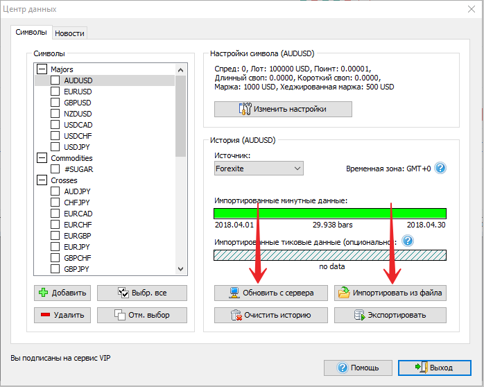Screen dimensions: 484x387
Task: Open Изменить настройки symbol settings
Action: [283, 109]
